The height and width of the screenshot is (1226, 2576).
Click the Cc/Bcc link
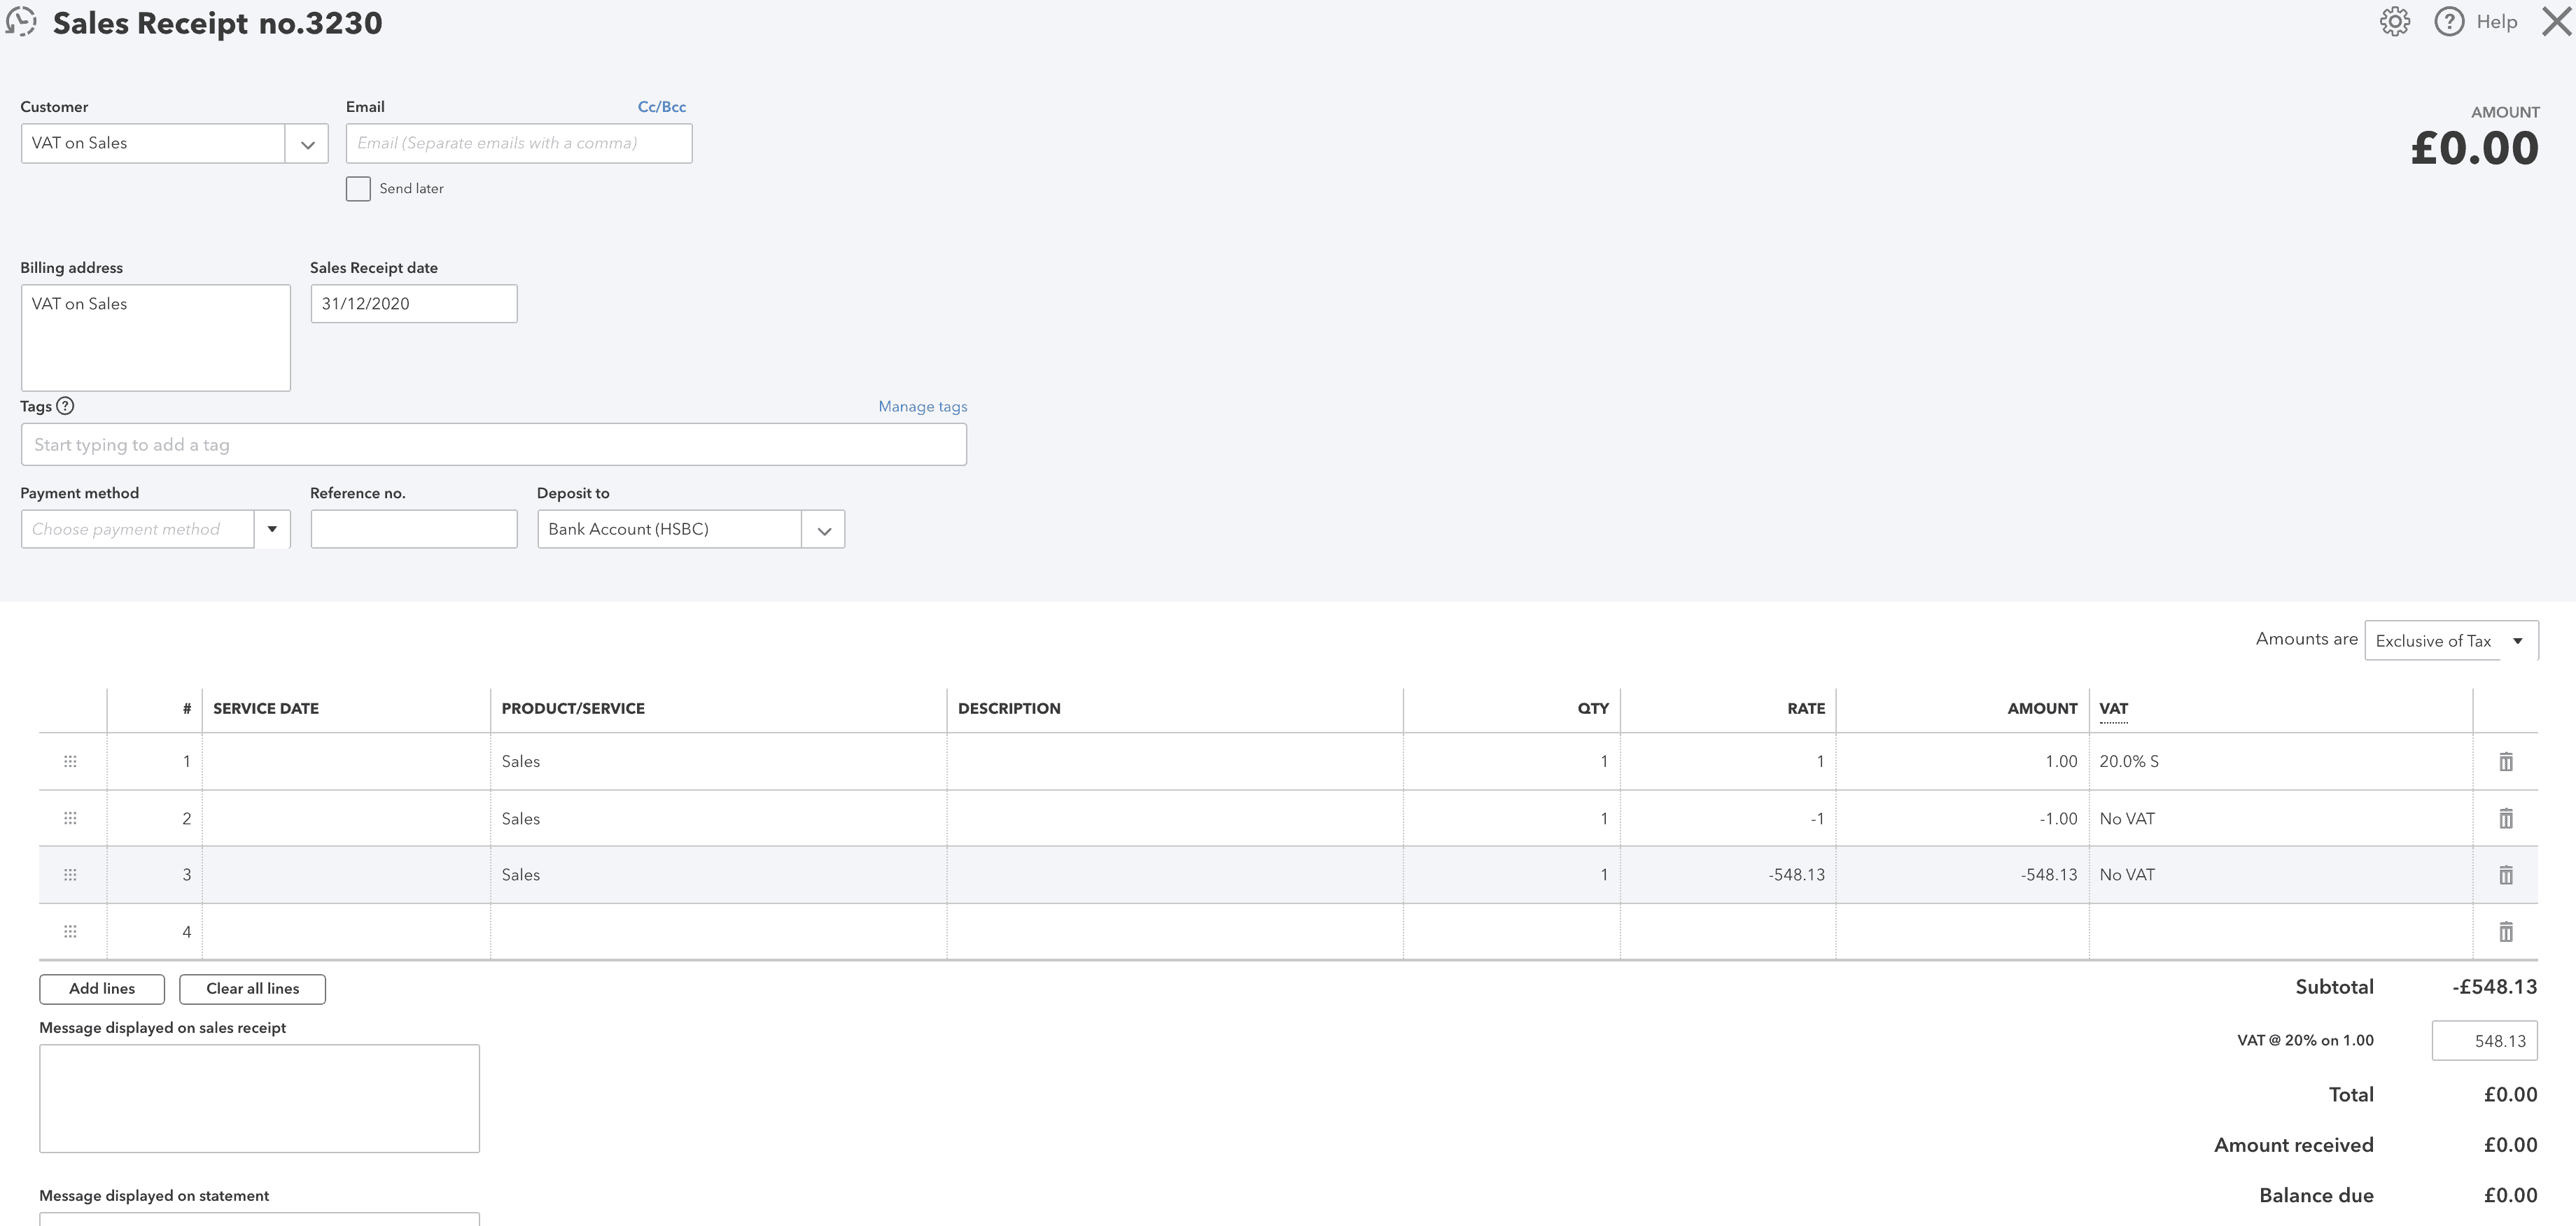[x=662, y=107]
